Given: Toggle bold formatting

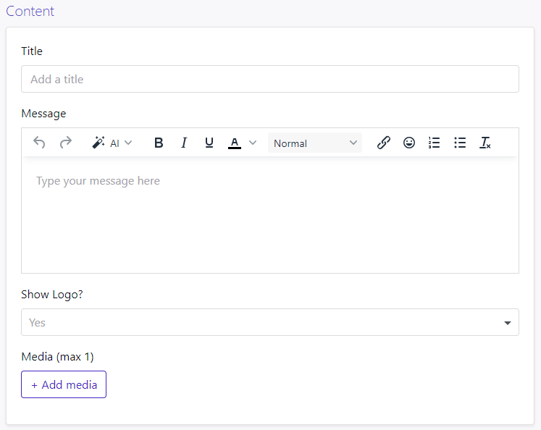Looking at the screenshot, I should point(159,143).
